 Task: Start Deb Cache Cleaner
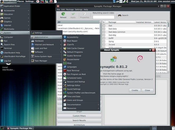(x=81, y=48)
